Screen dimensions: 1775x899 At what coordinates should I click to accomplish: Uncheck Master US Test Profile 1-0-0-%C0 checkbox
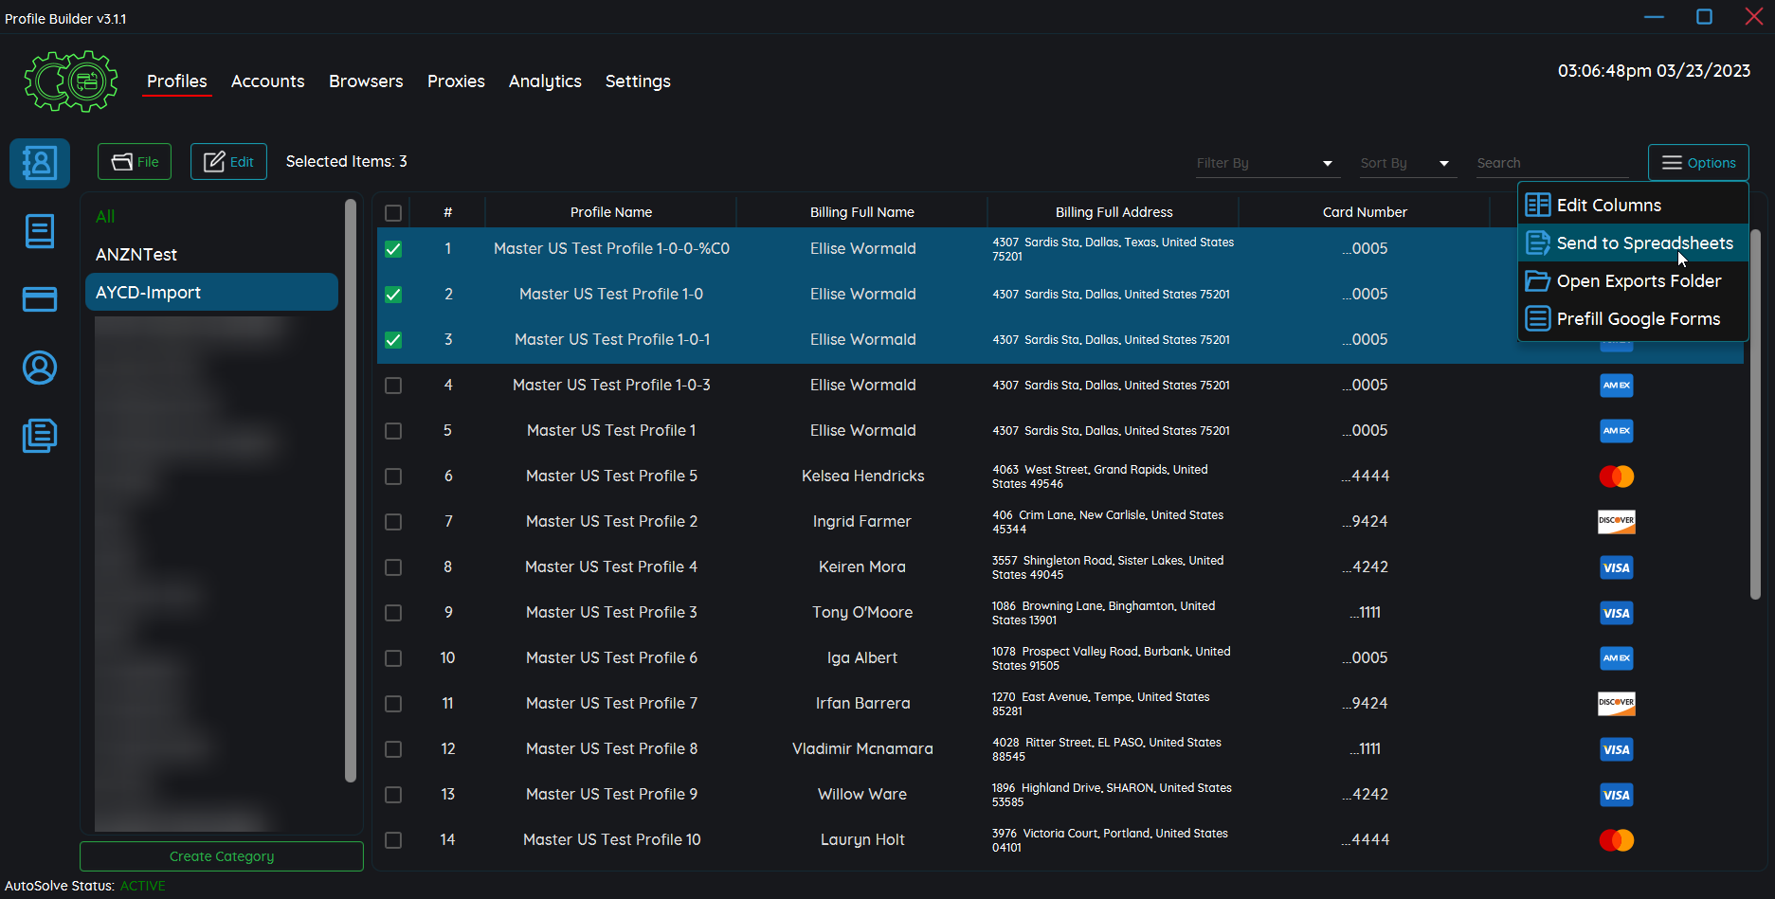click(393, 249)
